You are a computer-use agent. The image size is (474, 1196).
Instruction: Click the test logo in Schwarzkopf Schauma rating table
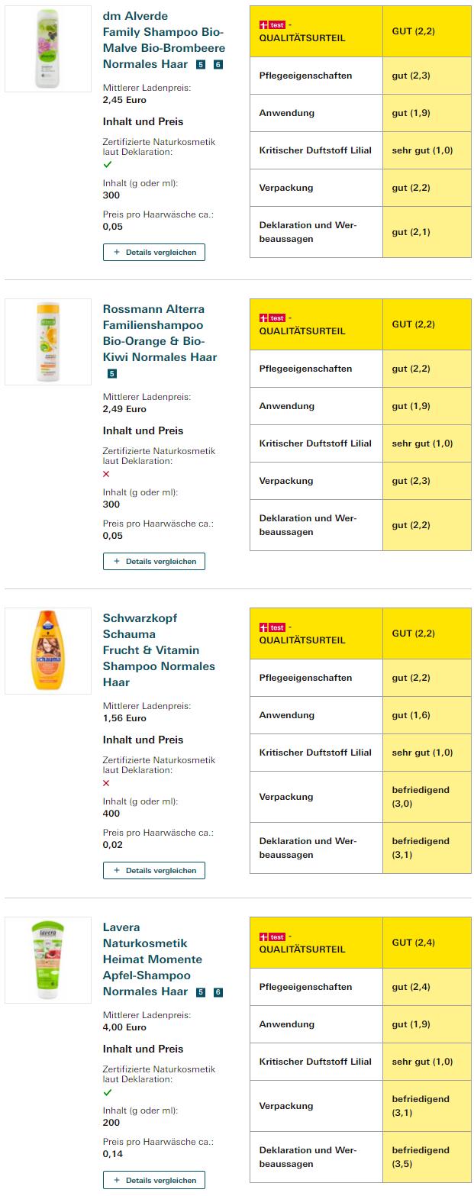coord(272,627)
